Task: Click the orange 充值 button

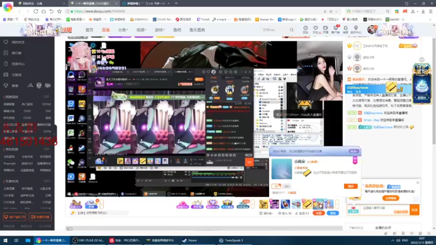Action: pos(319,213)
